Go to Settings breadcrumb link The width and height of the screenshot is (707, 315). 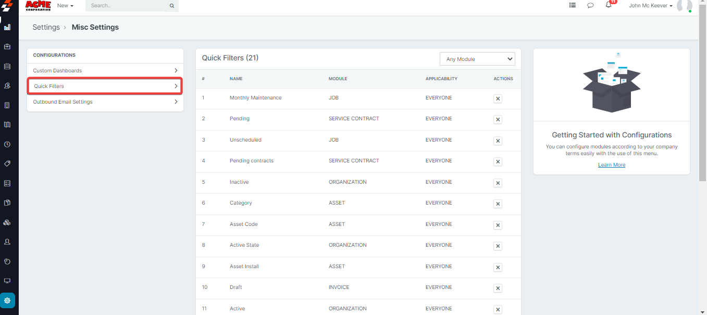pos(46,27)
